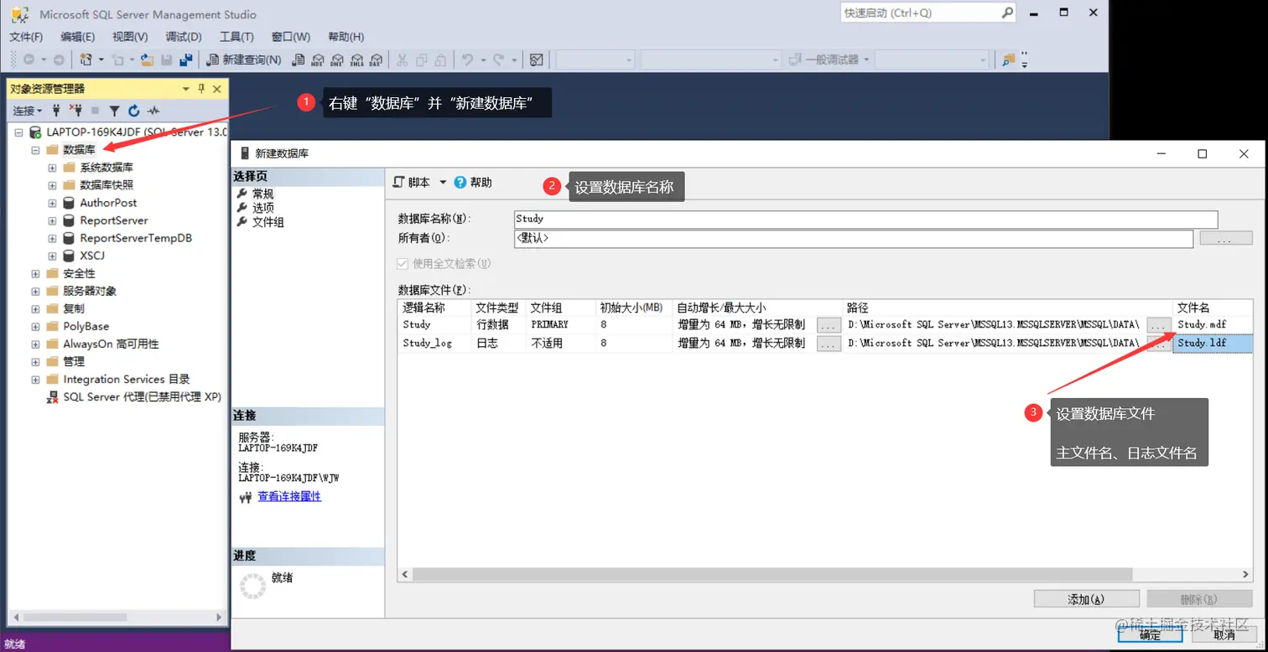Image resolution: width=1268 pixels, height=652 pixels.
Task: Click path browse button in Study_log row
Action: pos(1159,343)
